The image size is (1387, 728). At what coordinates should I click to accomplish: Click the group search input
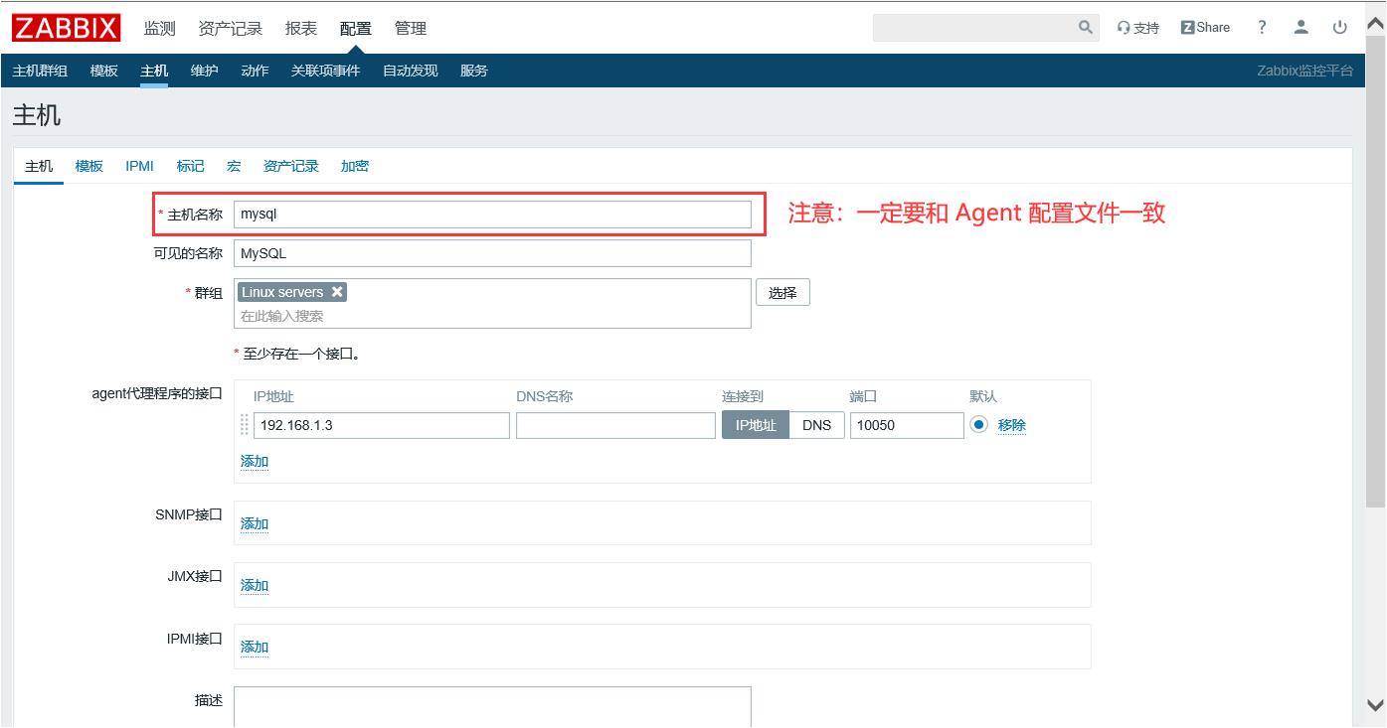(x=492, y=316)
